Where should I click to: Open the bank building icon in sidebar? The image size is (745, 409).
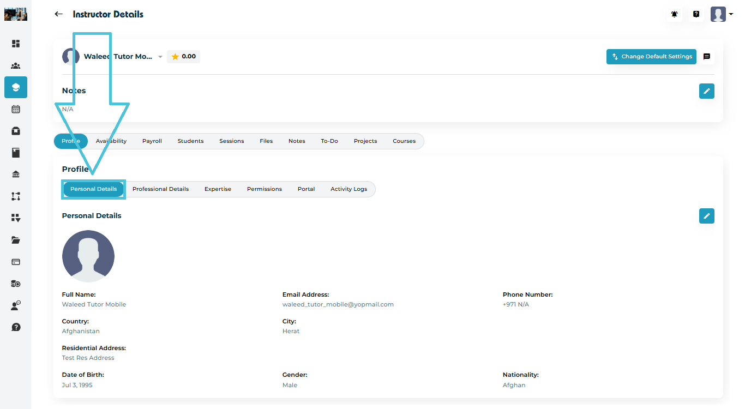pyautogui.click(x=16, y=175)
